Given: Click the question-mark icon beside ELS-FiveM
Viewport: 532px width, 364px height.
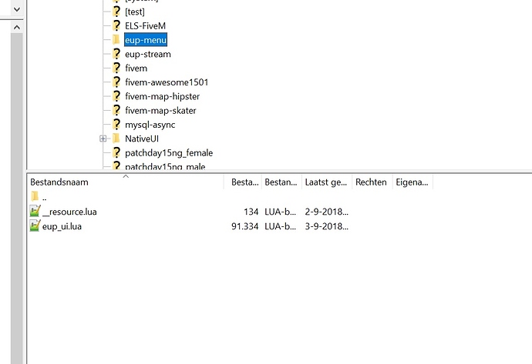Looking at the screenshot, I should pos(116,25).
